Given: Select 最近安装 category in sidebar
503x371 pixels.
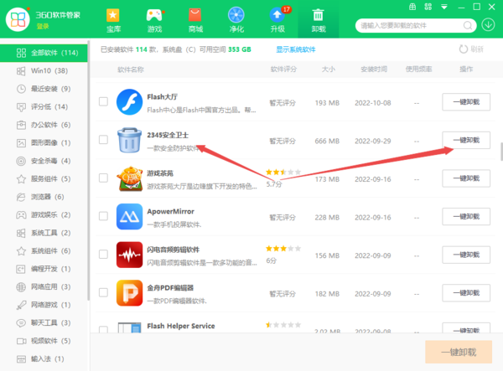Looking at the screenshot, I should pos(50,89).
